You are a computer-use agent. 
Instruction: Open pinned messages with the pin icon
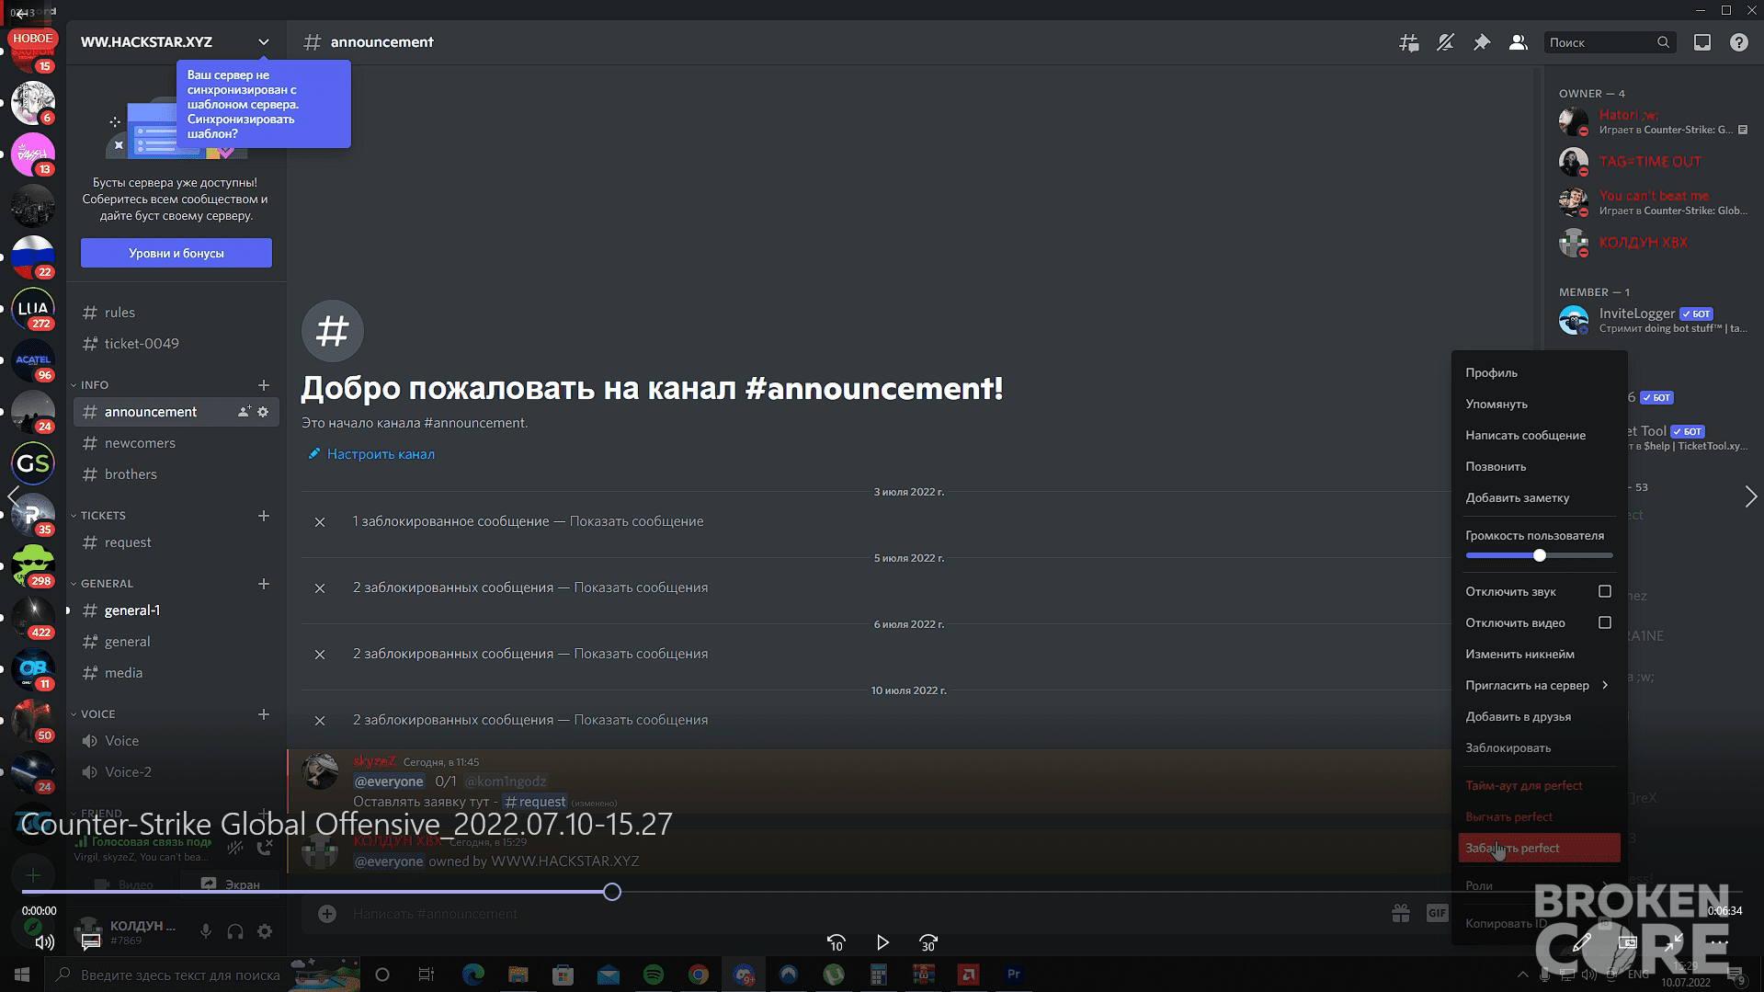pyautogui.click(x=1481, y=42)
